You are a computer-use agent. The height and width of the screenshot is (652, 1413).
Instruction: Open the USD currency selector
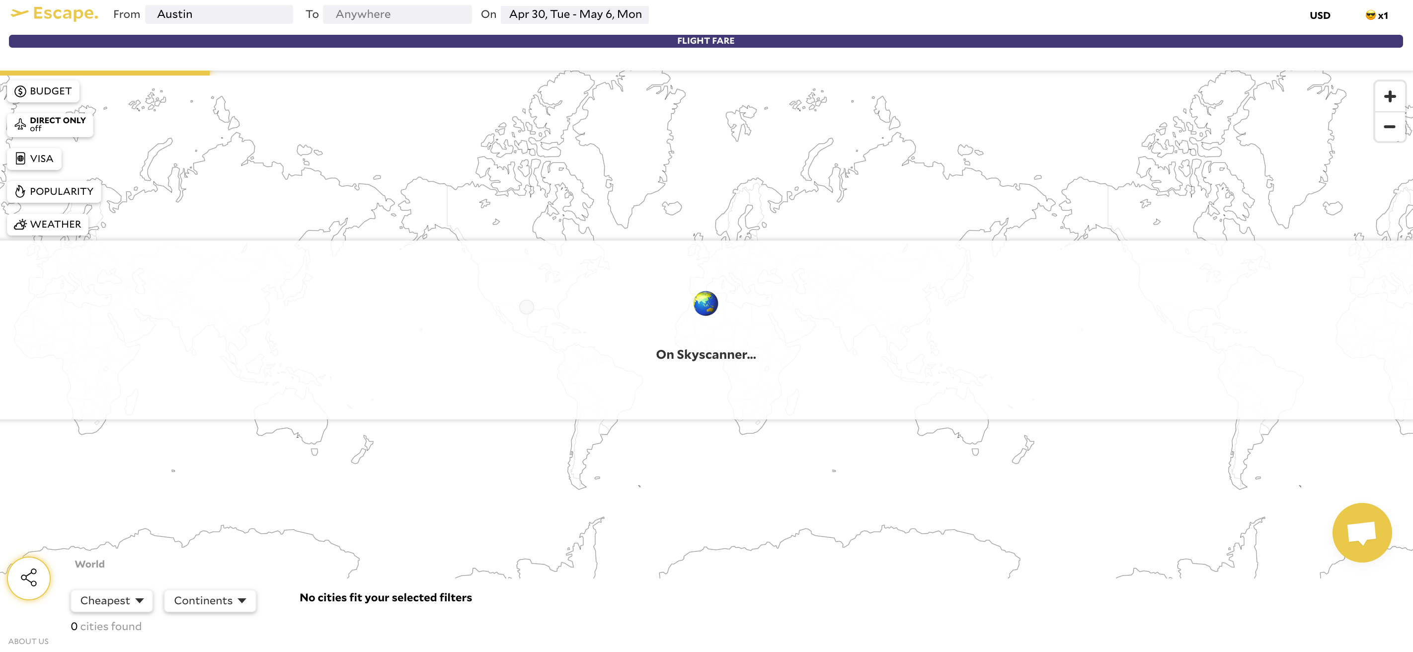pyautogui.click(x=1319, y=15)
